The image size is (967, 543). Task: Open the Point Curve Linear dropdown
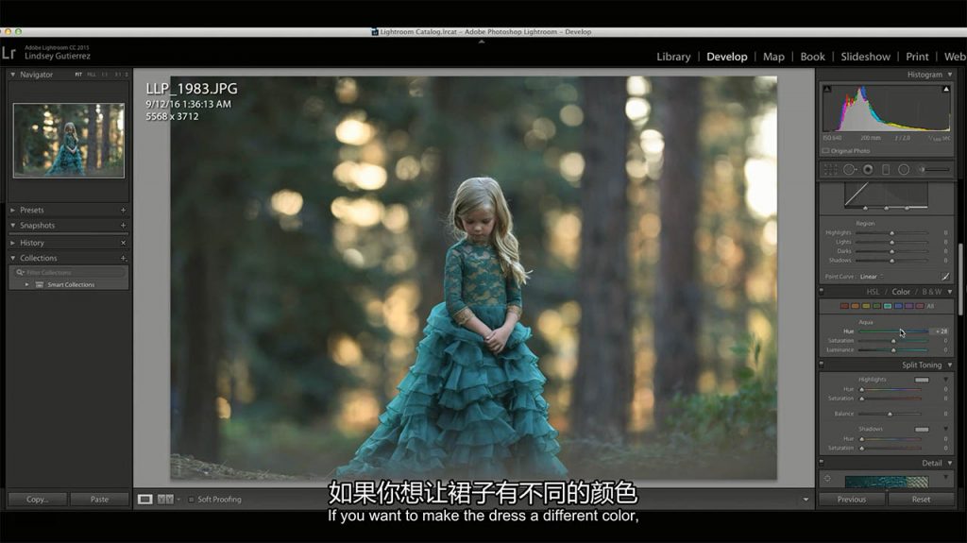(870, 277)
